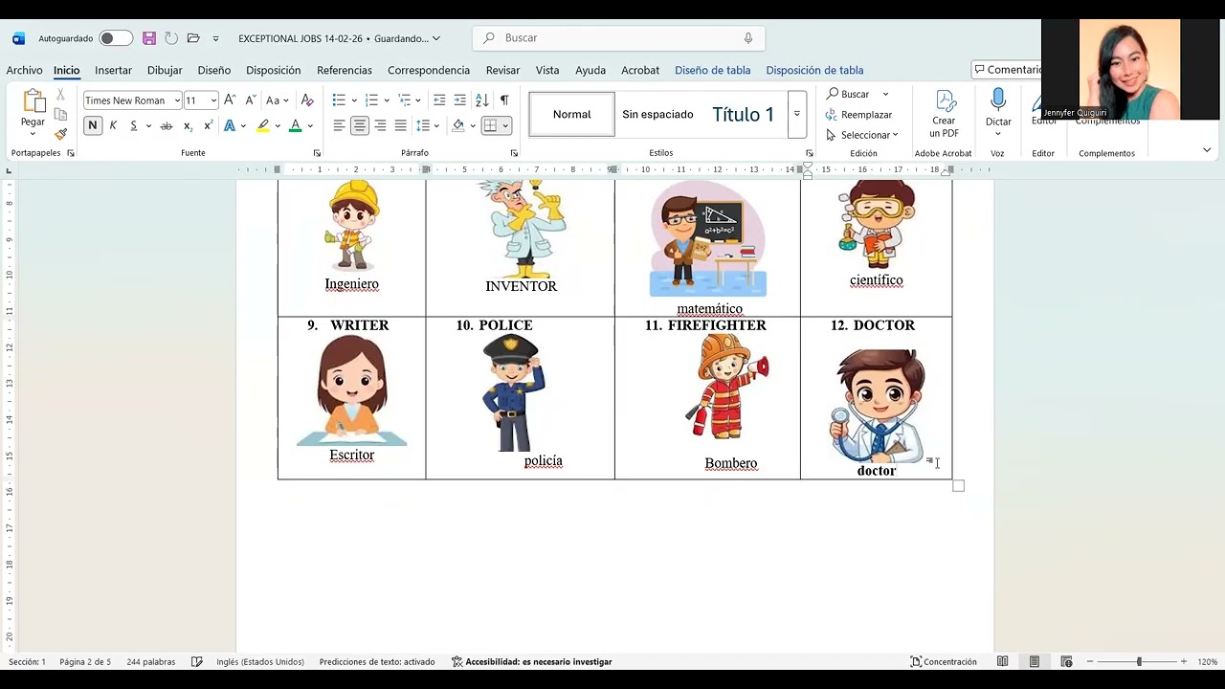Open the Seleccionar dropdown

(x=862, y=135)
